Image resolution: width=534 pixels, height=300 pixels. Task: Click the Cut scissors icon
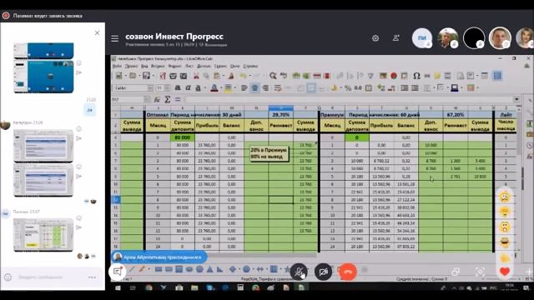tap(197, 76)
